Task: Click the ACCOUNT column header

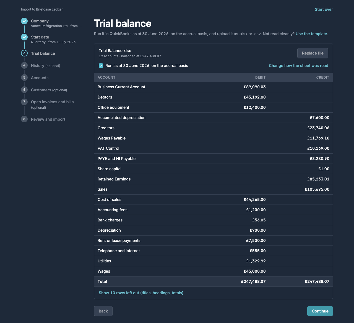Action: 106,77
